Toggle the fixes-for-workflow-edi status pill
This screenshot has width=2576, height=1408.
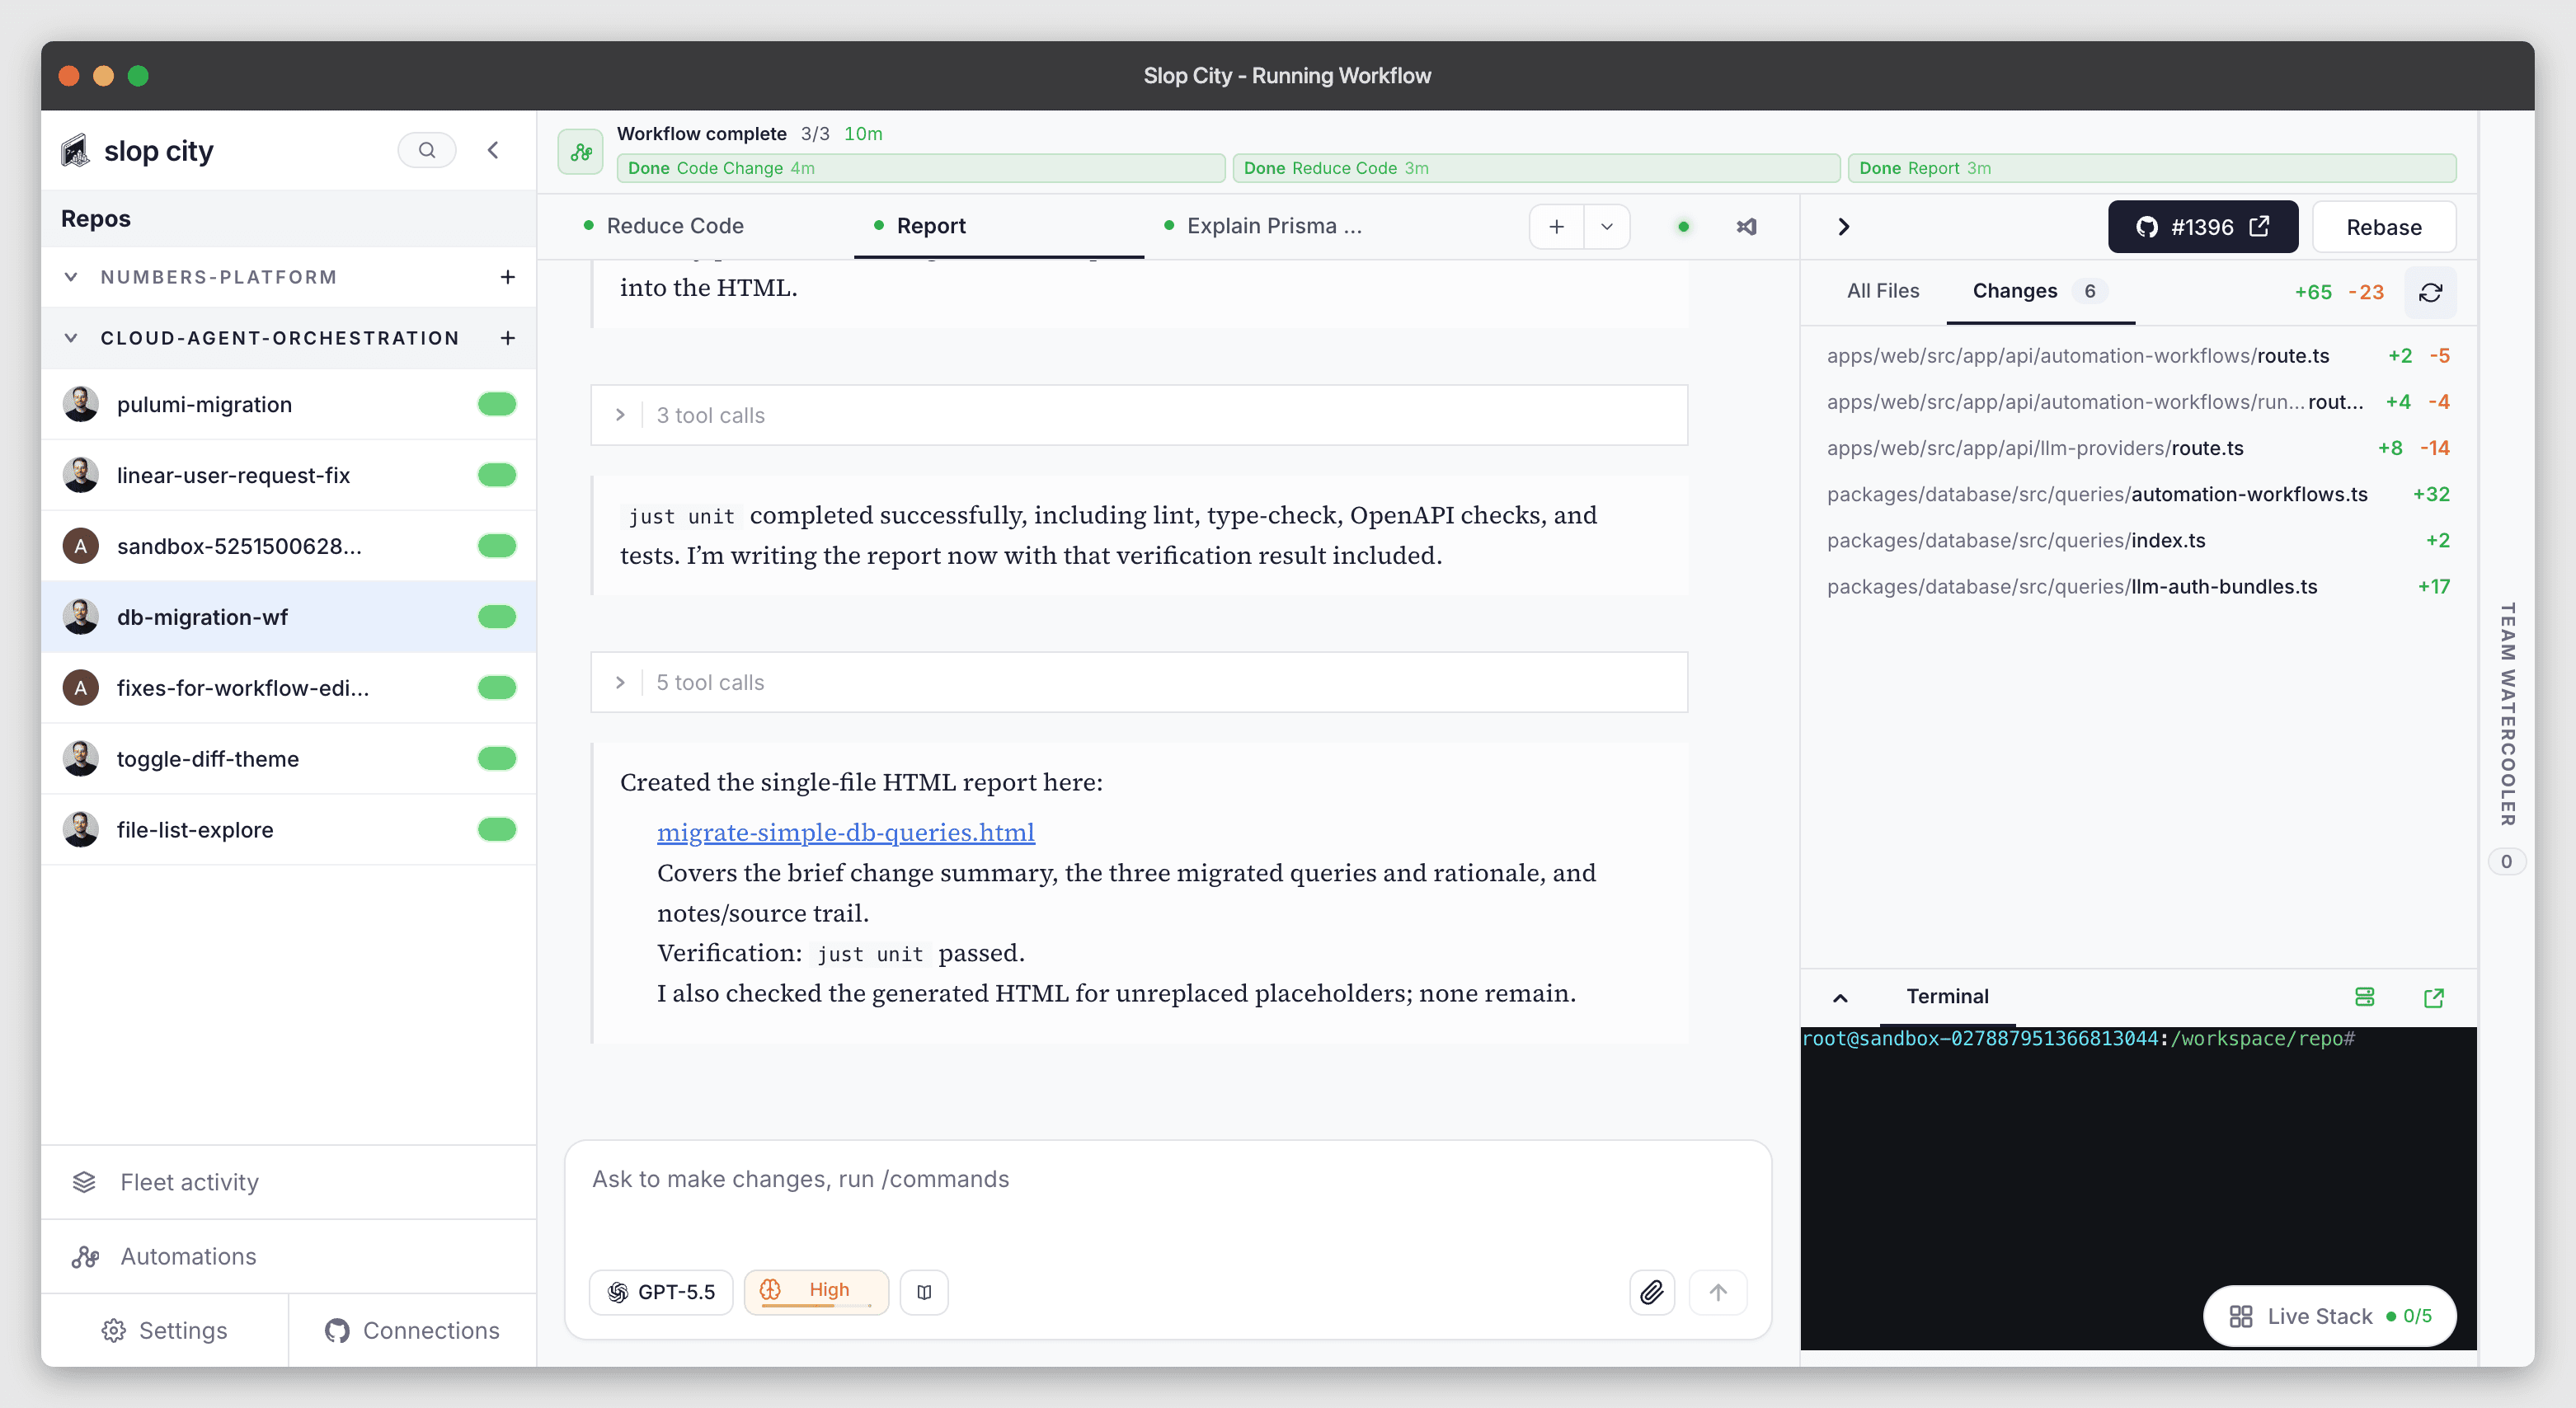click(x=497, y=688)
